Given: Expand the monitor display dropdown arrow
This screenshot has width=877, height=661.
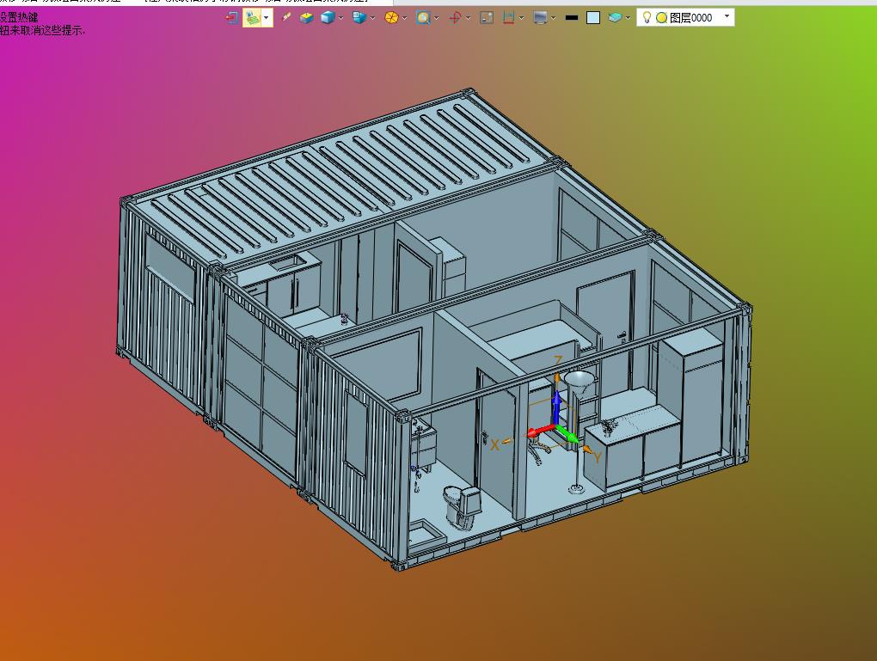Looking at the screenshot, I should coord(553,18).
